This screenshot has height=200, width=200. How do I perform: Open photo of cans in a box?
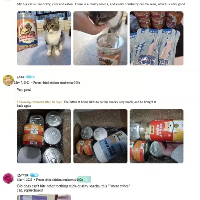(44, 136)
